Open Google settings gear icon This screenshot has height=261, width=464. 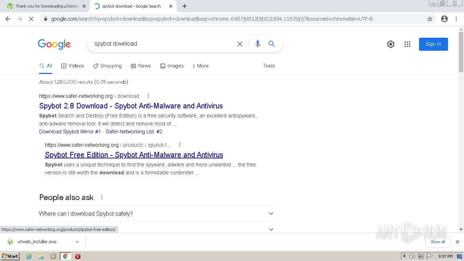coord(391,44)
